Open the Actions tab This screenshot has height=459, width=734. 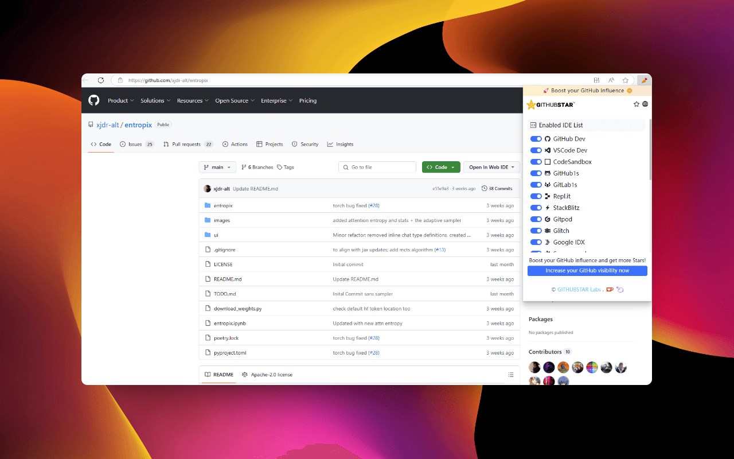coord(235,144)
